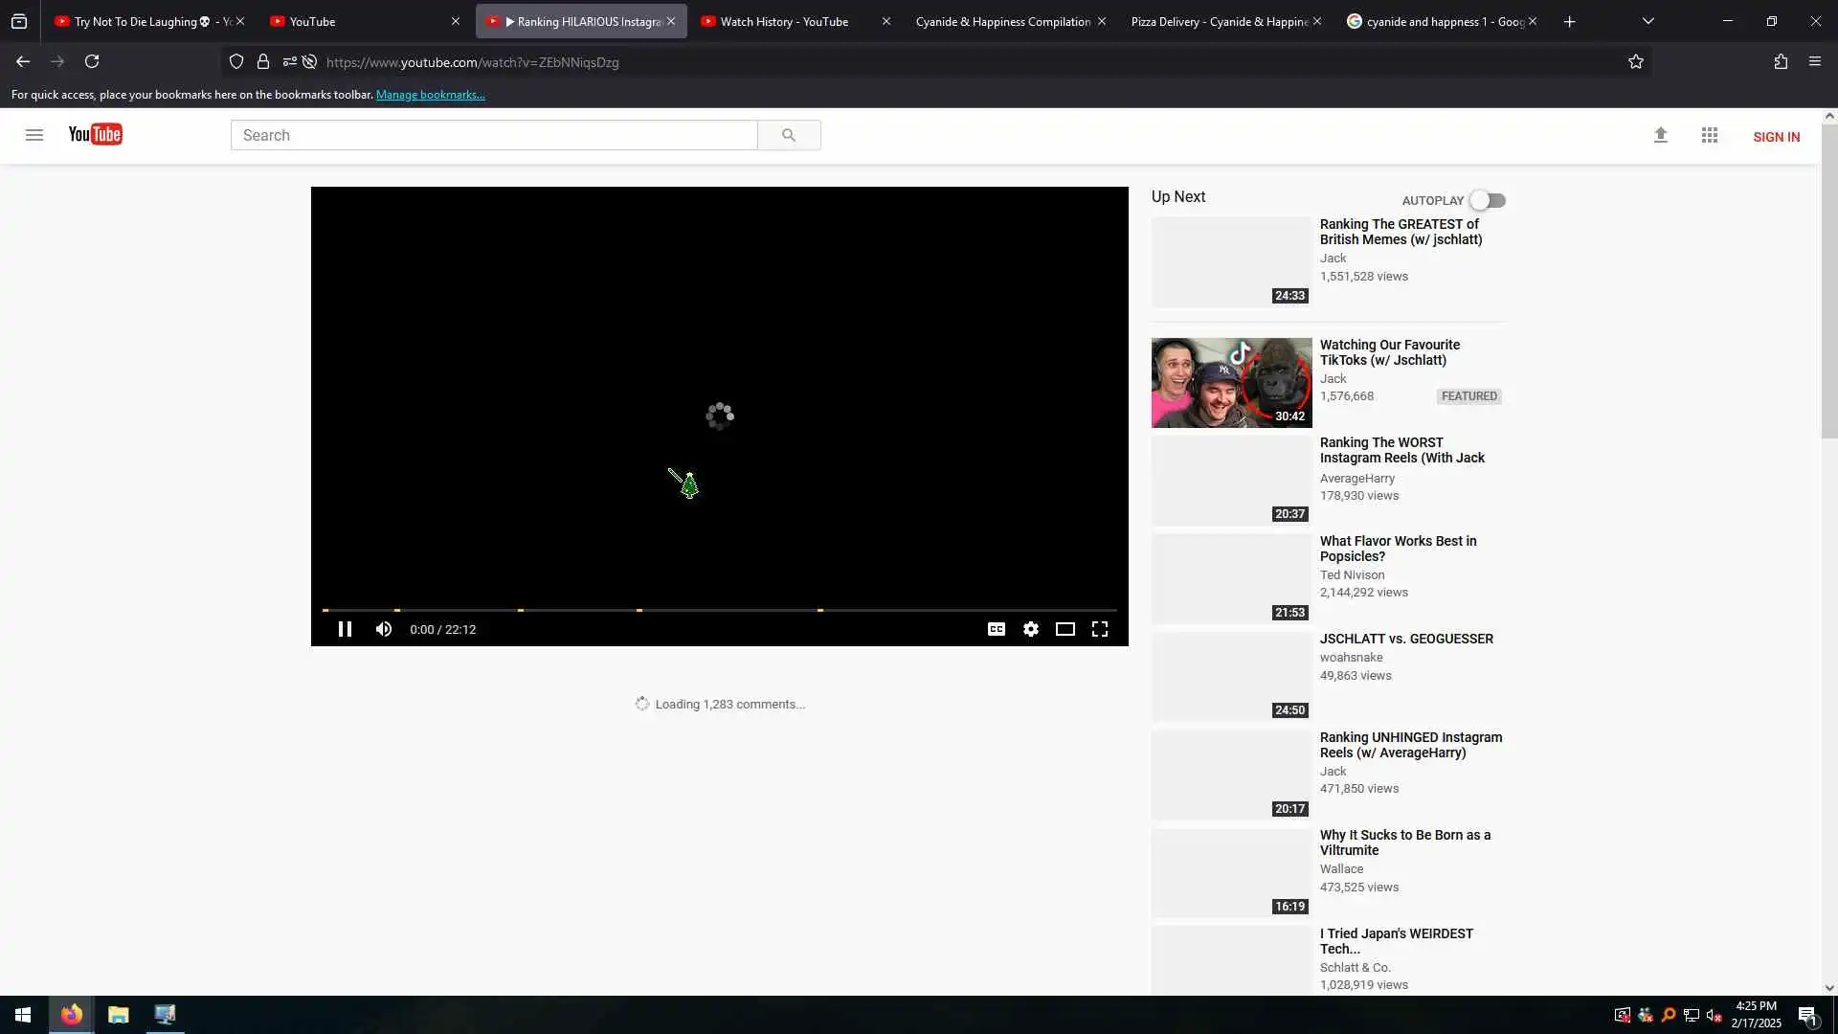Enter fullscreen video mode
The height and width of the screenshot is (1034, 1838).
pyautogui.click(x=1100, y=629)
